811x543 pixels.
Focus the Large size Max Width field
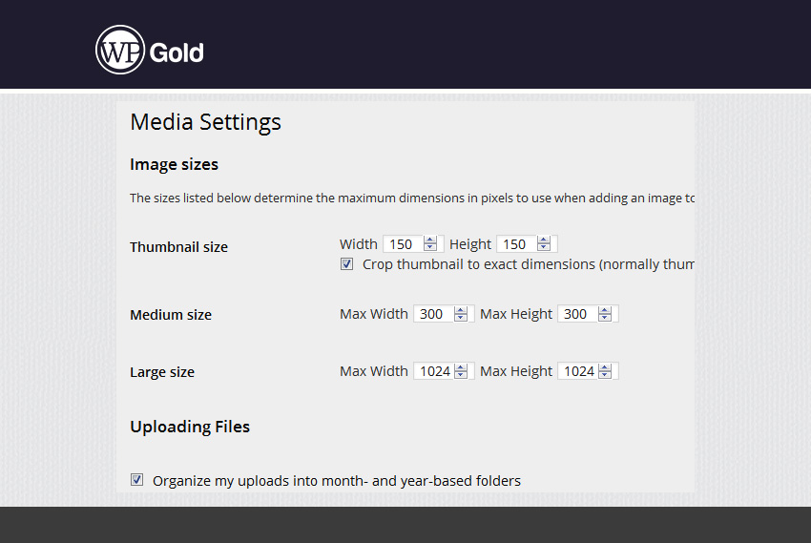pos(434,371)
